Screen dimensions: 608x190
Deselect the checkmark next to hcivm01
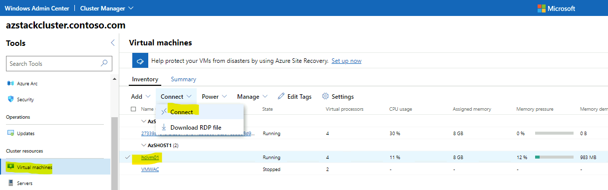[x=128, y=158]
